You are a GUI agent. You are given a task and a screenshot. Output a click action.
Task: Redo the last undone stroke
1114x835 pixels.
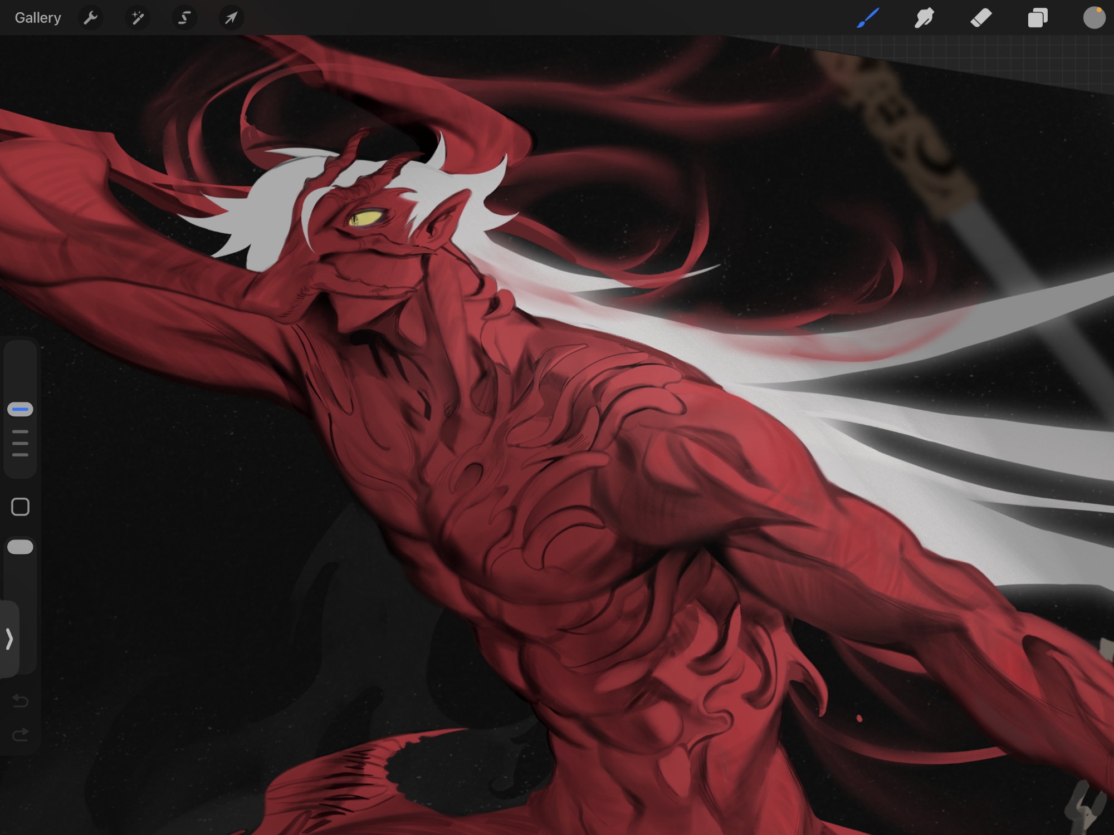click(x=20, y=735)
